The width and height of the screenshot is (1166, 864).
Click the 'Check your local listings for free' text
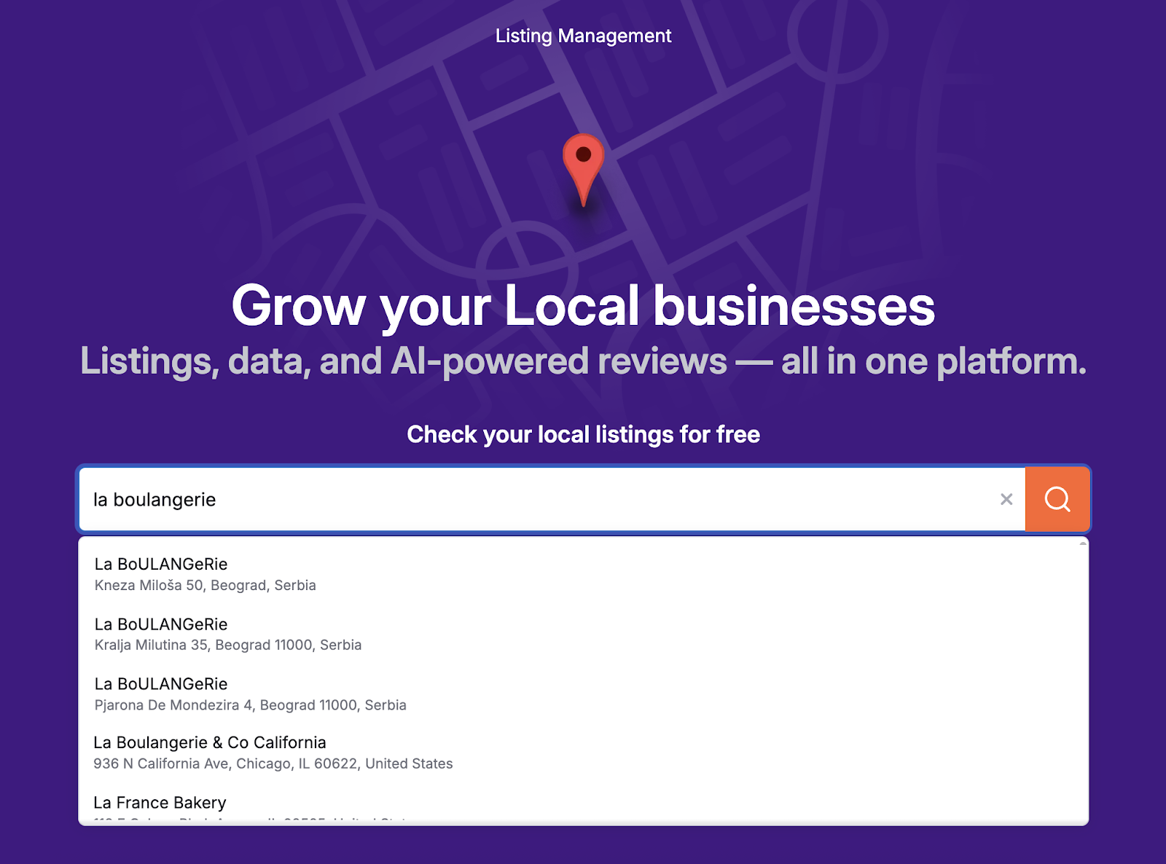tap(583, 434)
